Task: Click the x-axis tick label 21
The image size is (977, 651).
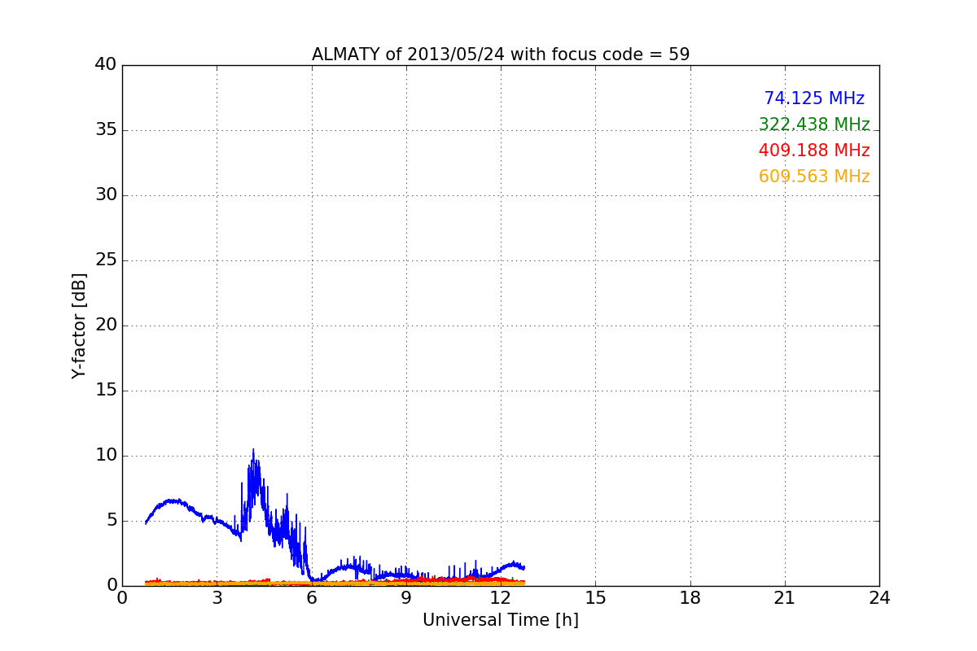Action: click(785, 598)
